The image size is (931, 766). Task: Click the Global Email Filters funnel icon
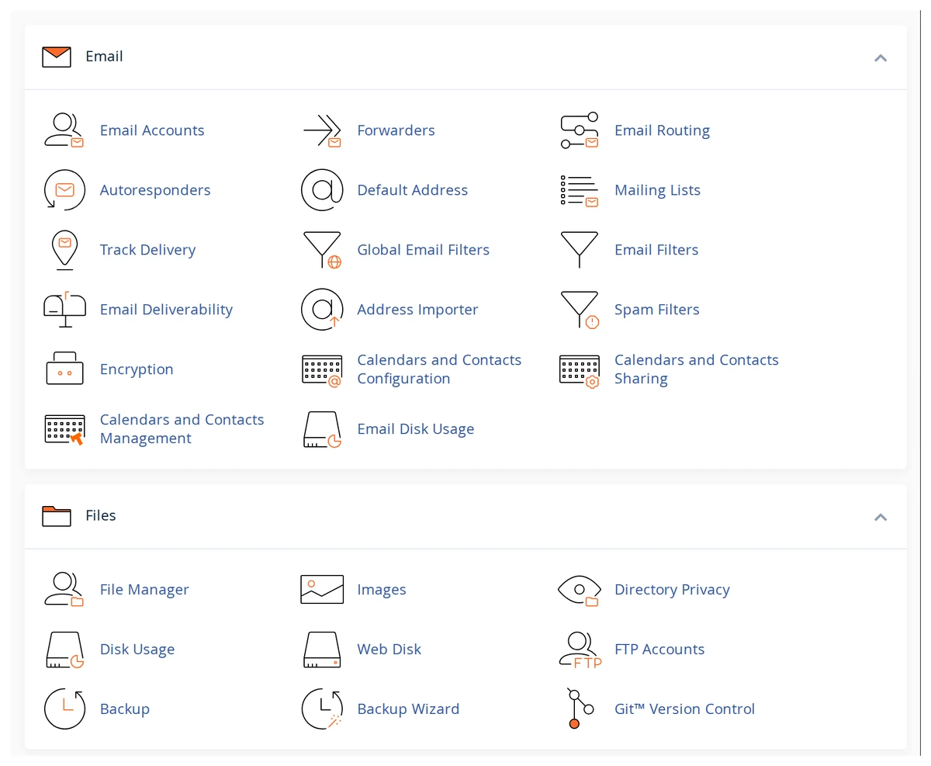(x=322, y=250)
